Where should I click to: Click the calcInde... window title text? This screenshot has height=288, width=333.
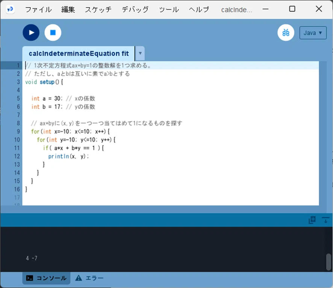point(236,10)
